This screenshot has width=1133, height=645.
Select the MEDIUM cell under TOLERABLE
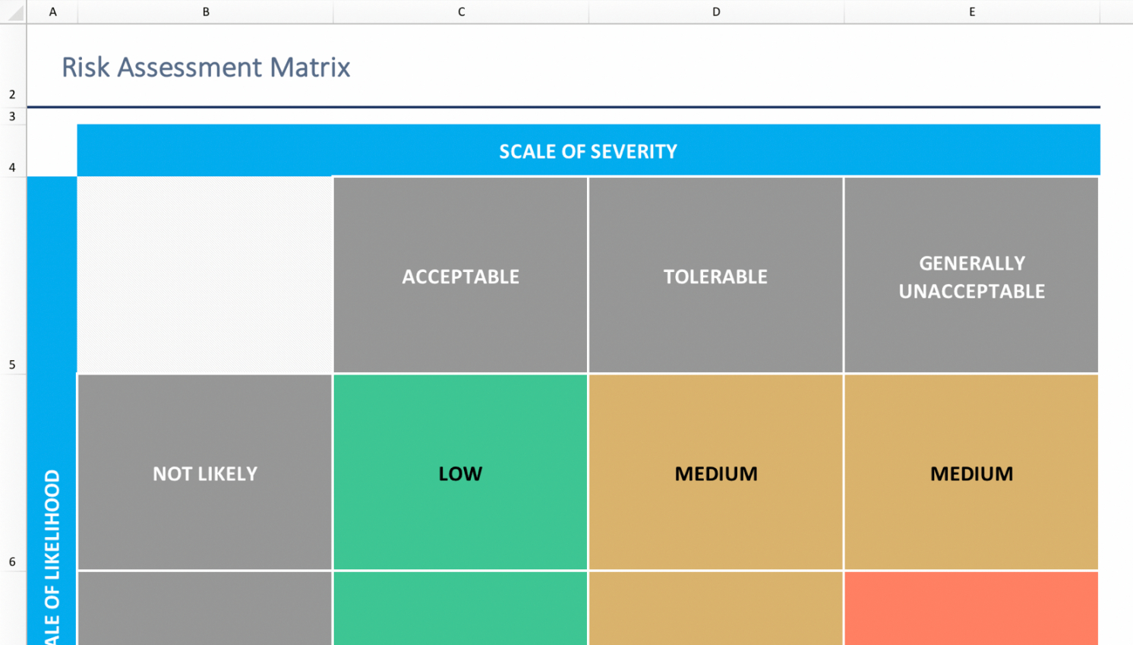tap(715, 472)
